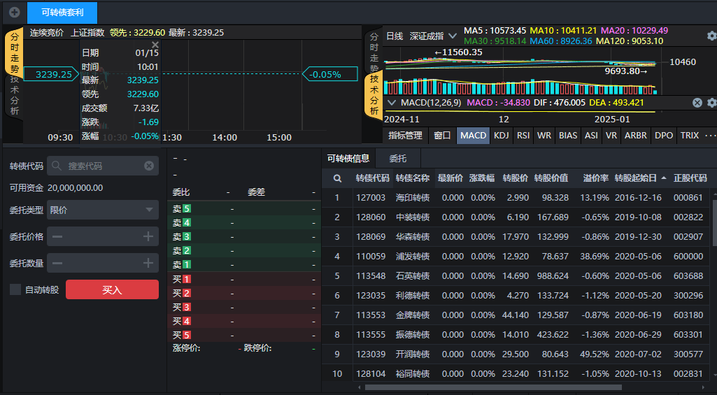Select KDJ indicator
This screenshot has height=395, width=717.
point(501,136)
